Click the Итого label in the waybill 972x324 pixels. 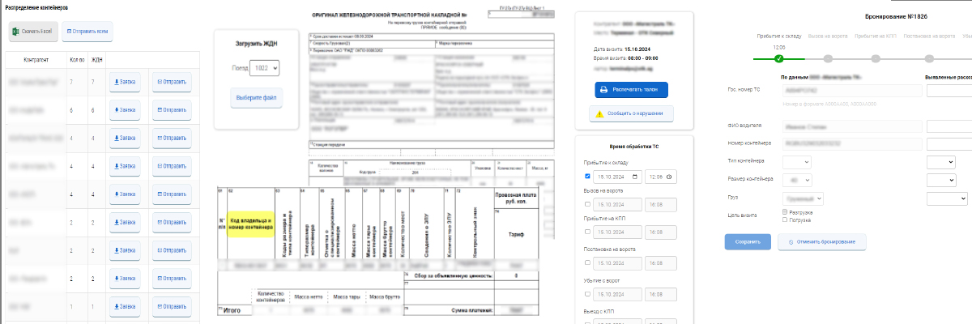coord(233,310)
